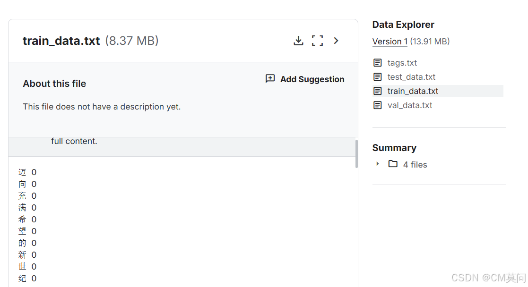Click the data row '充 0'
Image resolution: width=528 pixels, height=287 pixels.
27,196
